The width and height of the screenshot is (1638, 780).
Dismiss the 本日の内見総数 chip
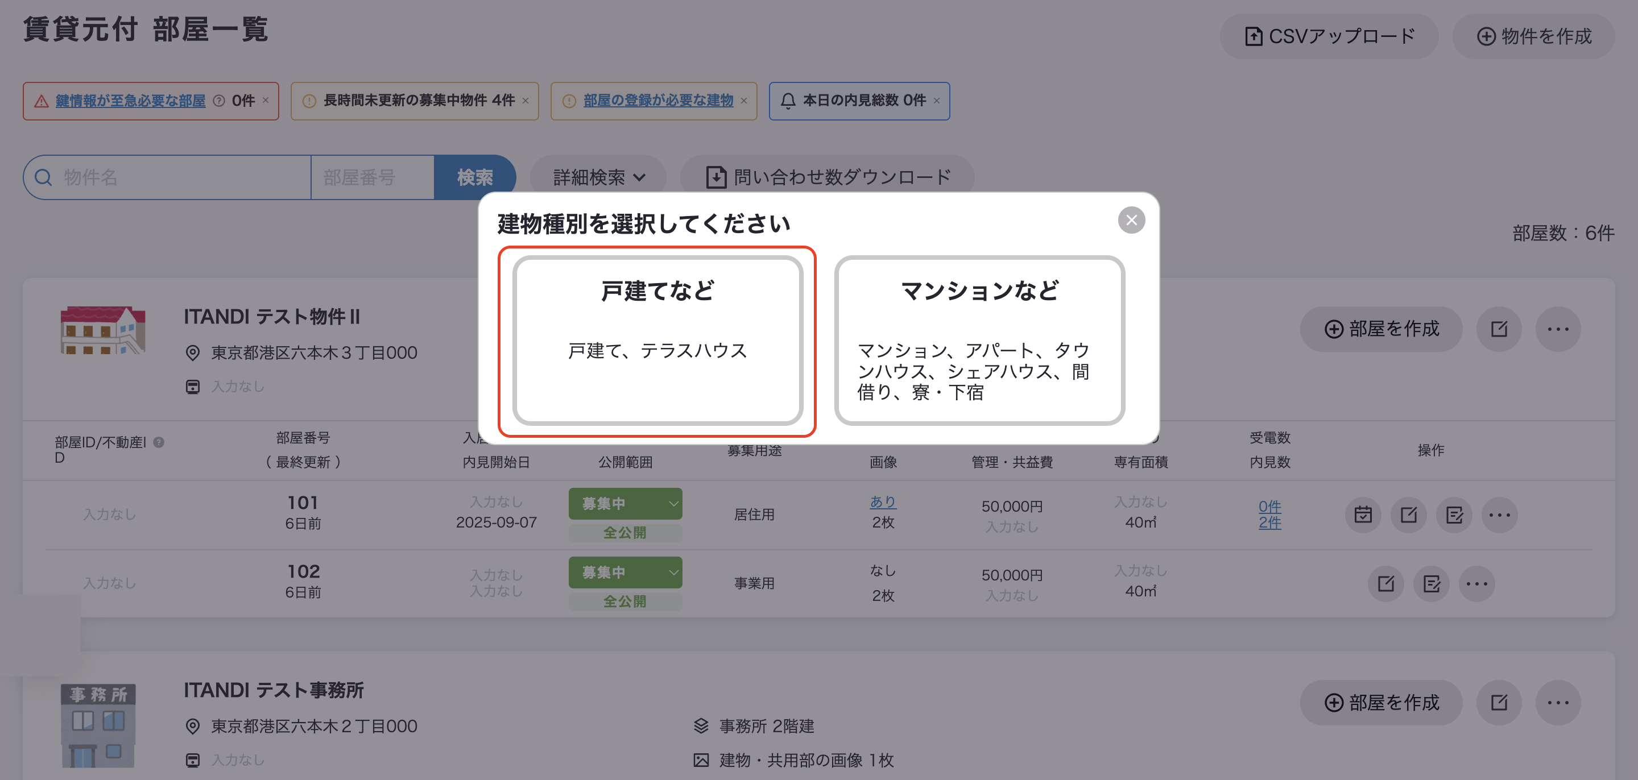click(936, 101)
